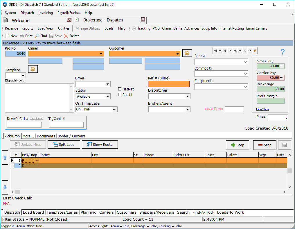This screenshot has height=229, width=295.
Task: Open the Dispatcher dropdown
Action: point(188,96)
